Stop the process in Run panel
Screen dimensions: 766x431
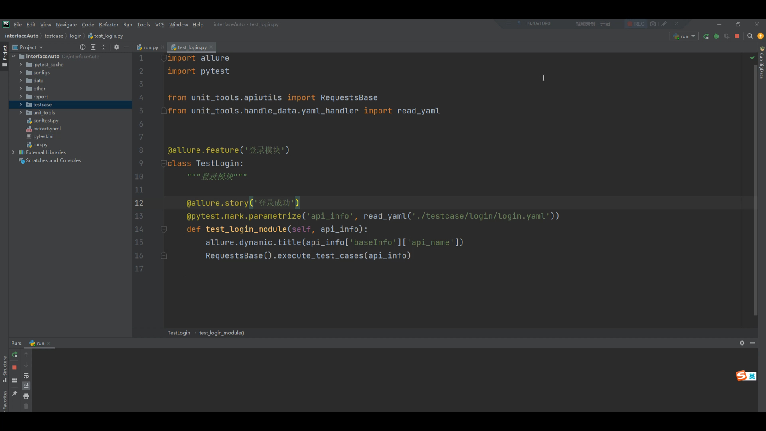tap(14, 367)
